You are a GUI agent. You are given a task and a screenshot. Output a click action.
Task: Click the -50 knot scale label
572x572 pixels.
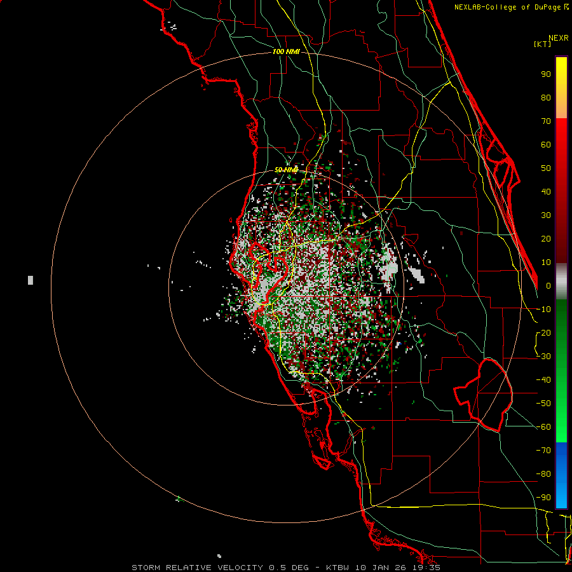coord(543,404)
